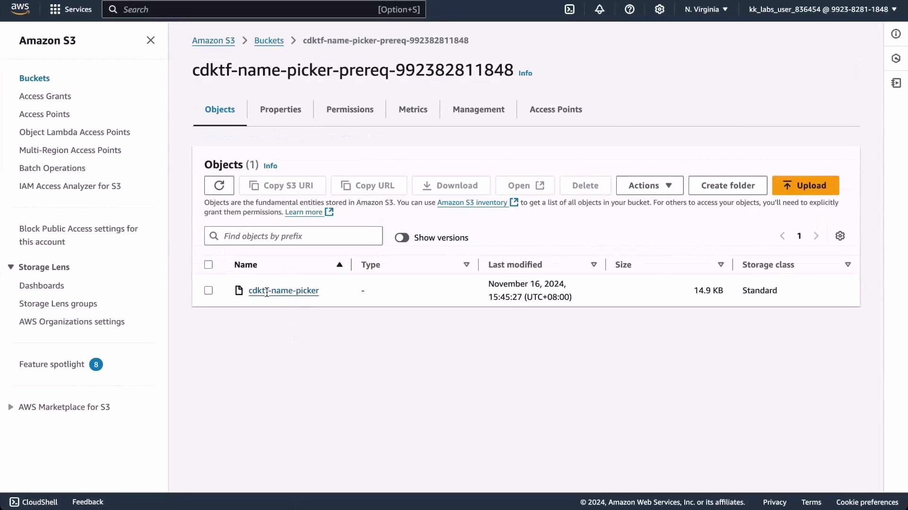Click the search magnifier in the top bar

(113, 9)
